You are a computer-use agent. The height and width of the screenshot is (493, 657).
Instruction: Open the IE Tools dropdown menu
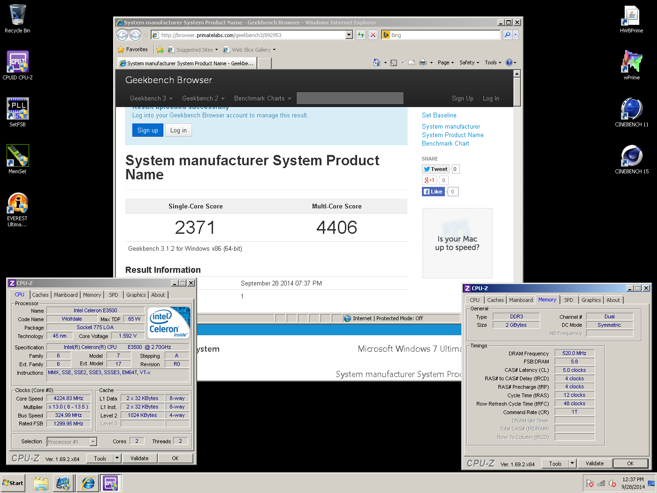[x=493, y=62]
